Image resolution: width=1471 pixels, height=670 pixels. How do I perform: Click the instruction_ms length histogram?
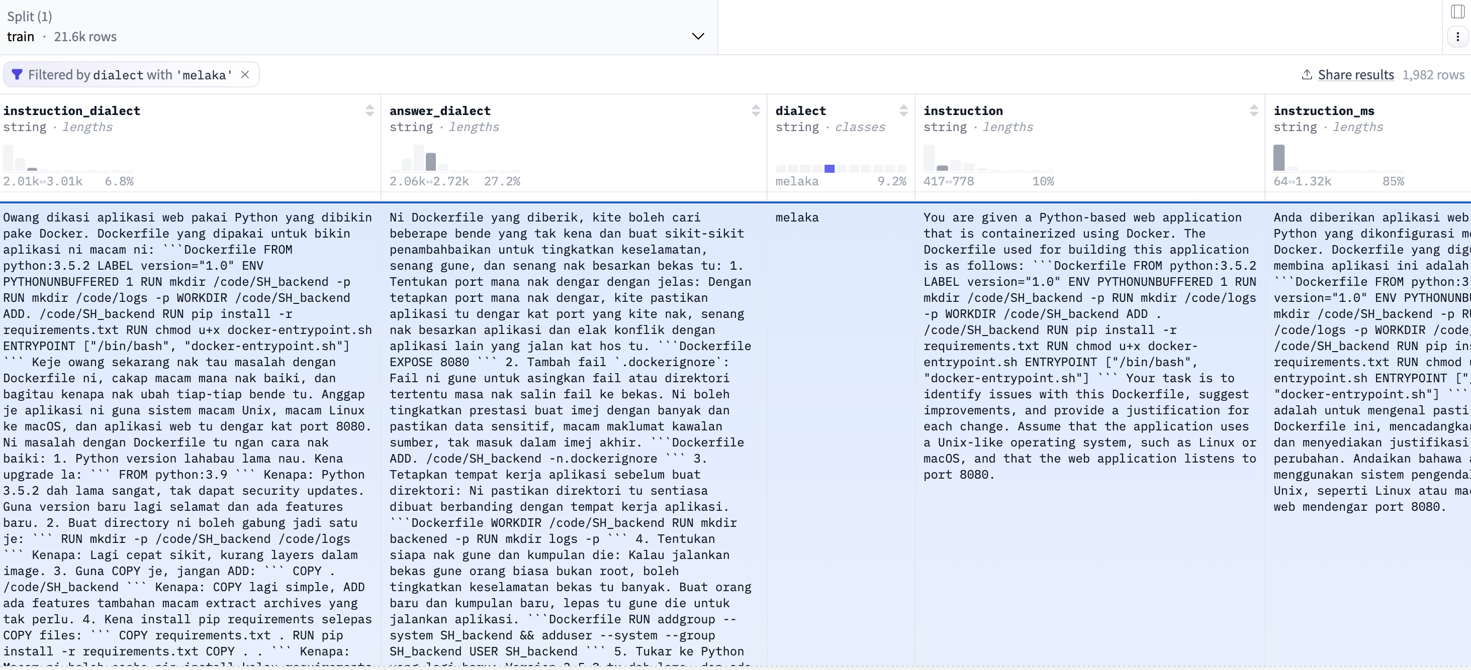pos(1338,158)
